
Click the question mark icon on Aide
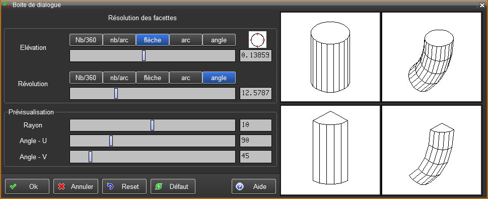point(240,186)
